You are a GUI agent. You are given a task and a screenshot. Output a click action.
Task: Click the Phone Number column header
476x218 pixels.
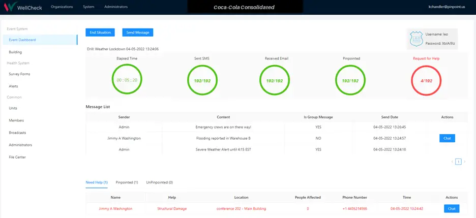tap(355, 197)
